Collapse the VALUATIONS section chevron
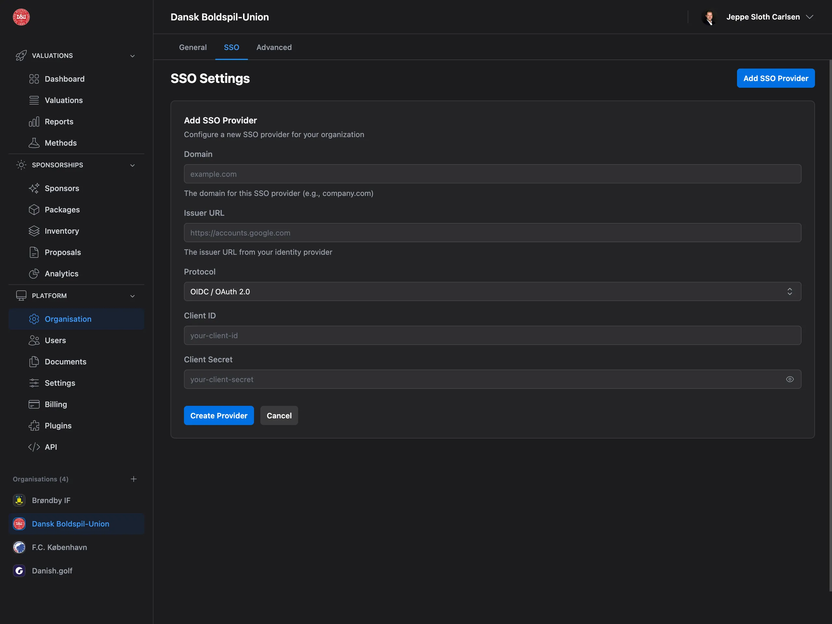This screenshot has width=832, height=624. 132,56
